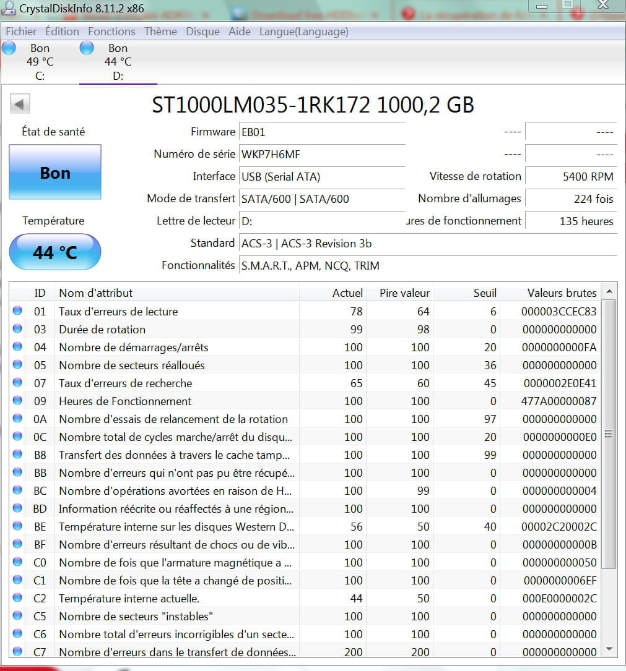Click status dot for attribute 07

point(17,383)
